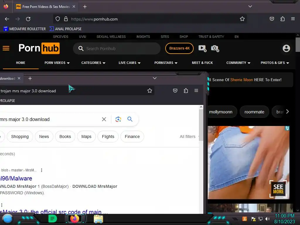
Task: Expand COMMUNITY nav dropdown
Action: click(x=238, y=63)
